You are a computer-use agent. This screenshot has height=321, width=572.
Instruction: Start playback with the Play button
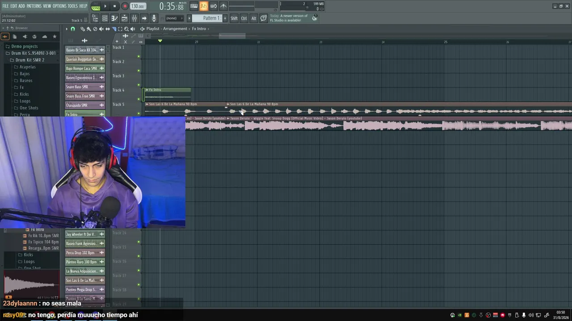[x=105, y=6]
